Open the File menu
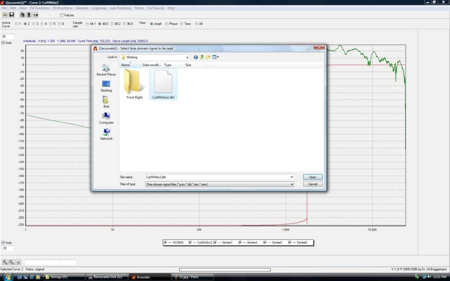 [x=4, y=8]
